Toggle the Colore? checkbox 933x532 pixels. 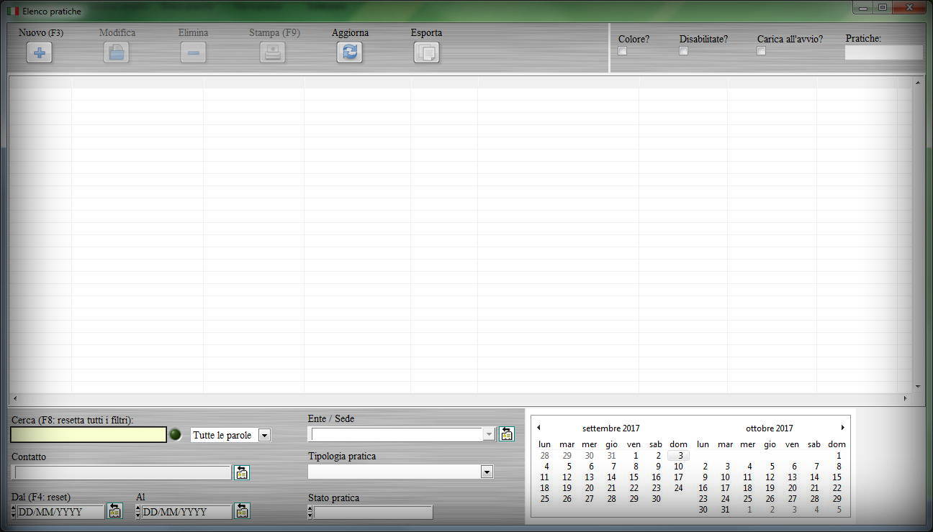coord(623,51)
